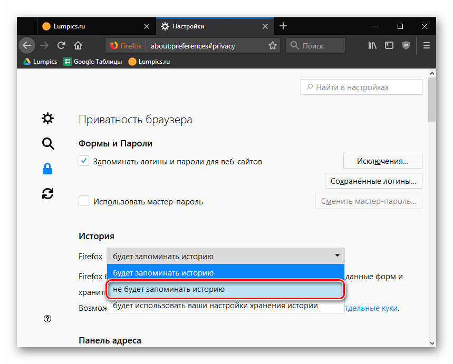Screen dimensions: 453x364
Task: Select 'будет запоминать историю' option
Action: coord(226,272)
